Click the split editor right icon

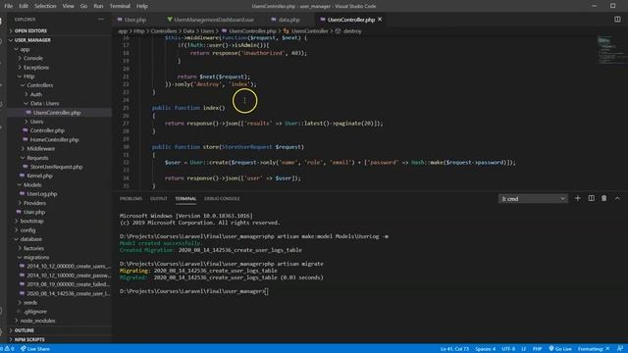click(x=617, y=20)
